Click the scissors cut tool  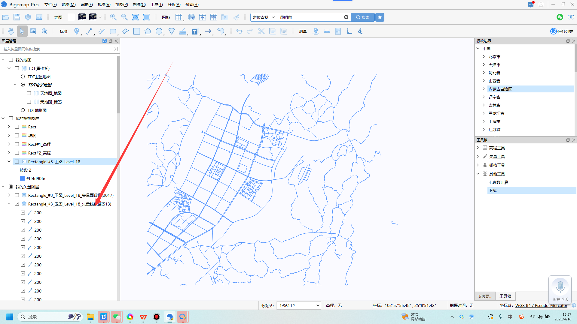coord(261,31)
